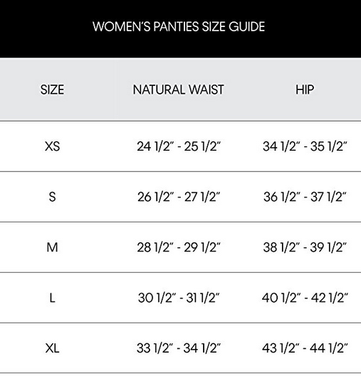The height and width of the screenshot is (378, 361).
Task: Select XS hip 34 1/2" - 35 1/2"
Action: coord(305,146)
